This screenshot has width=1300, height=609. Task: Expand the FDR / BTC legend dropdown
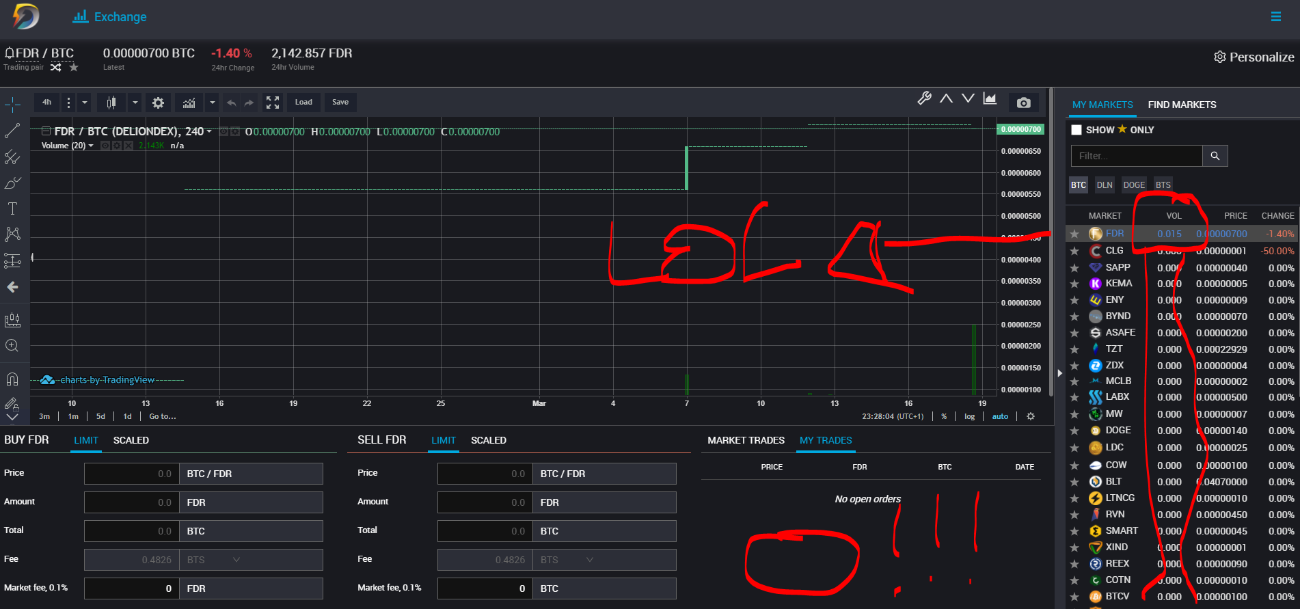(209, 132)
